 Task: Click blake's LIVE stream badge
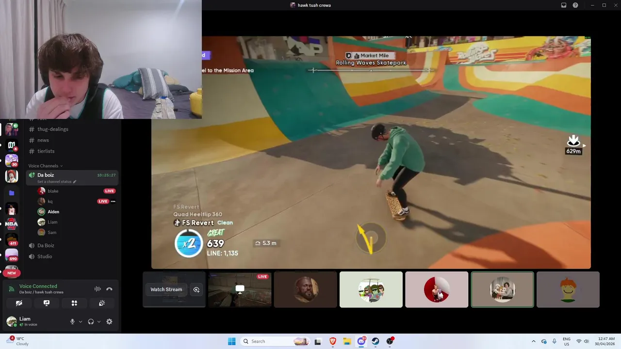tap(110, 191)
